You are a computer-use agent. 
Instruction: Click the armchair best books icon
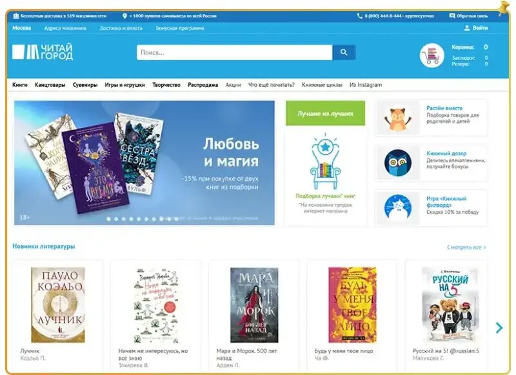point(325,161)
